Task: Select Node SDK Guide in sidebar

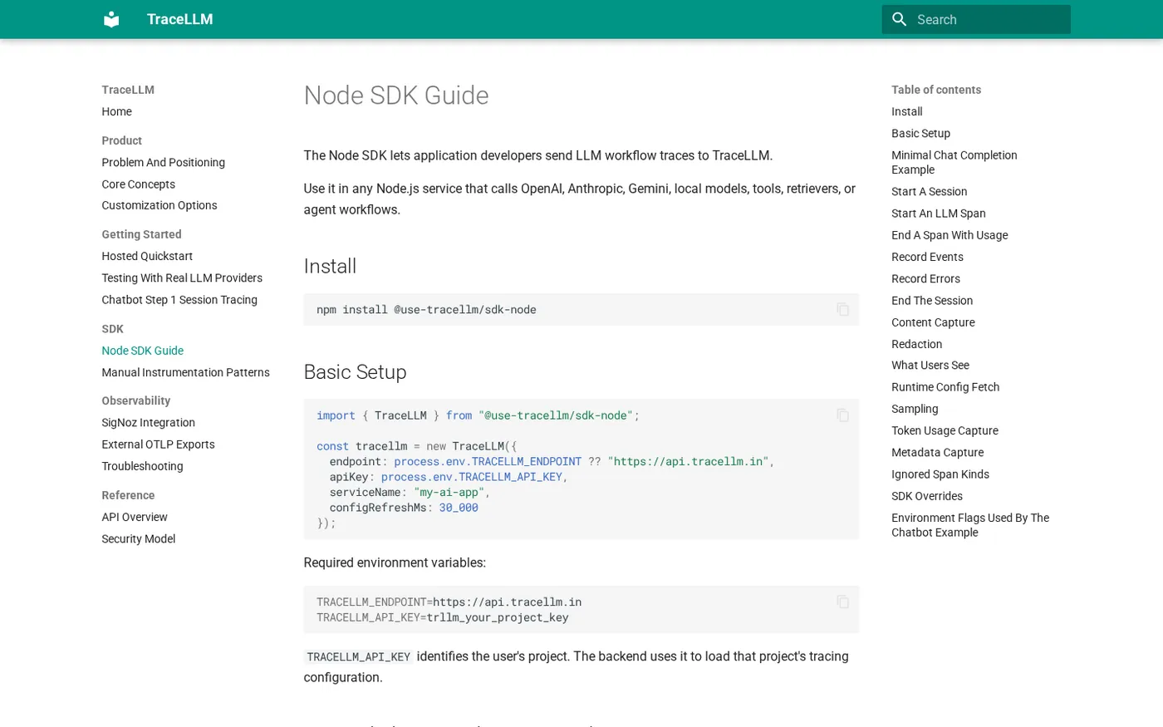Action: [142, 351]
